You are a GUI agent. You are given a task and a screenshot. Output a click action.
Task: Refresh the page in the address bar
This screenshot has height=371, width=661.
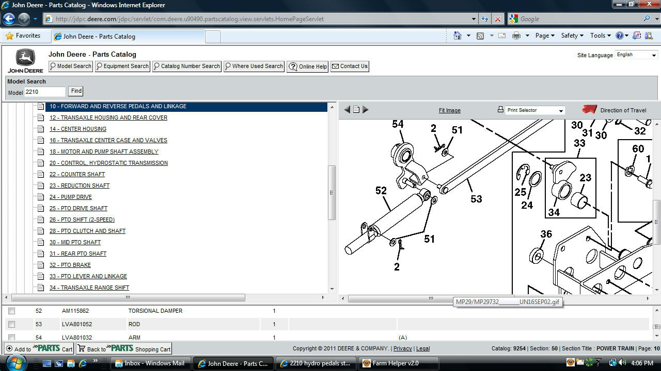pos(484,19)
